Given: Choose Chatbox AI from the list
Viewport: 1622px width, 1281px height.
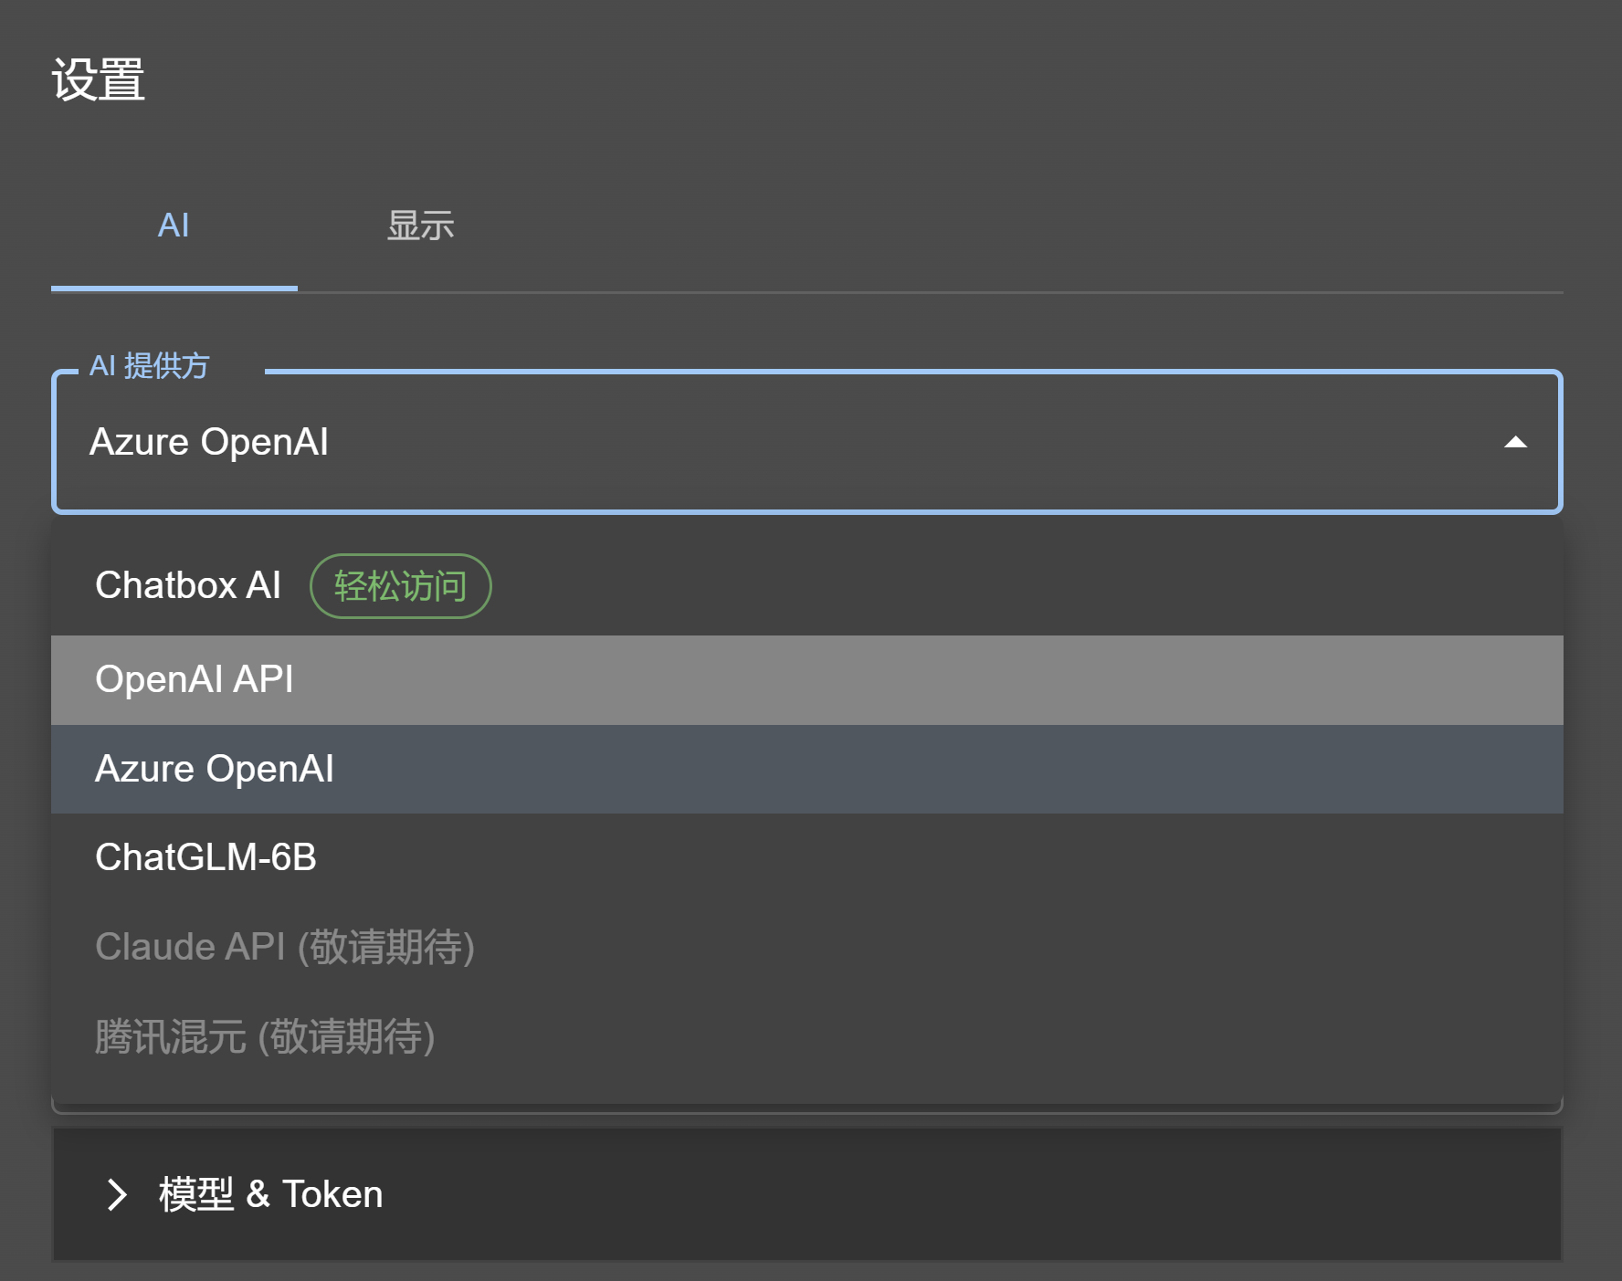Looking at the screenshot, I should tap(188, 585).
